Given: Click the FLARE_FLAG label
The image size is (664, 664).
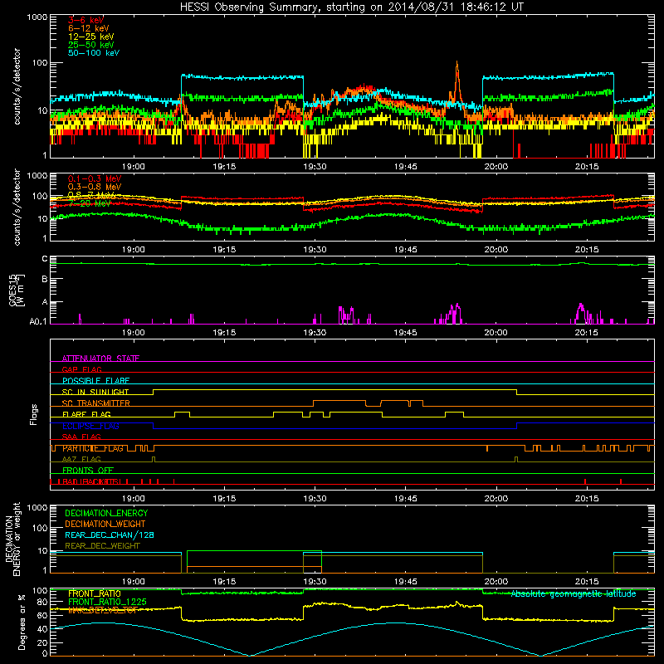Looking at the screenshot, I should click(86, 414).
